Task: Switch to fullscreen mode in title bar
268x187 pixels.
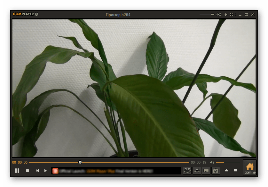Action: (232, 14)
